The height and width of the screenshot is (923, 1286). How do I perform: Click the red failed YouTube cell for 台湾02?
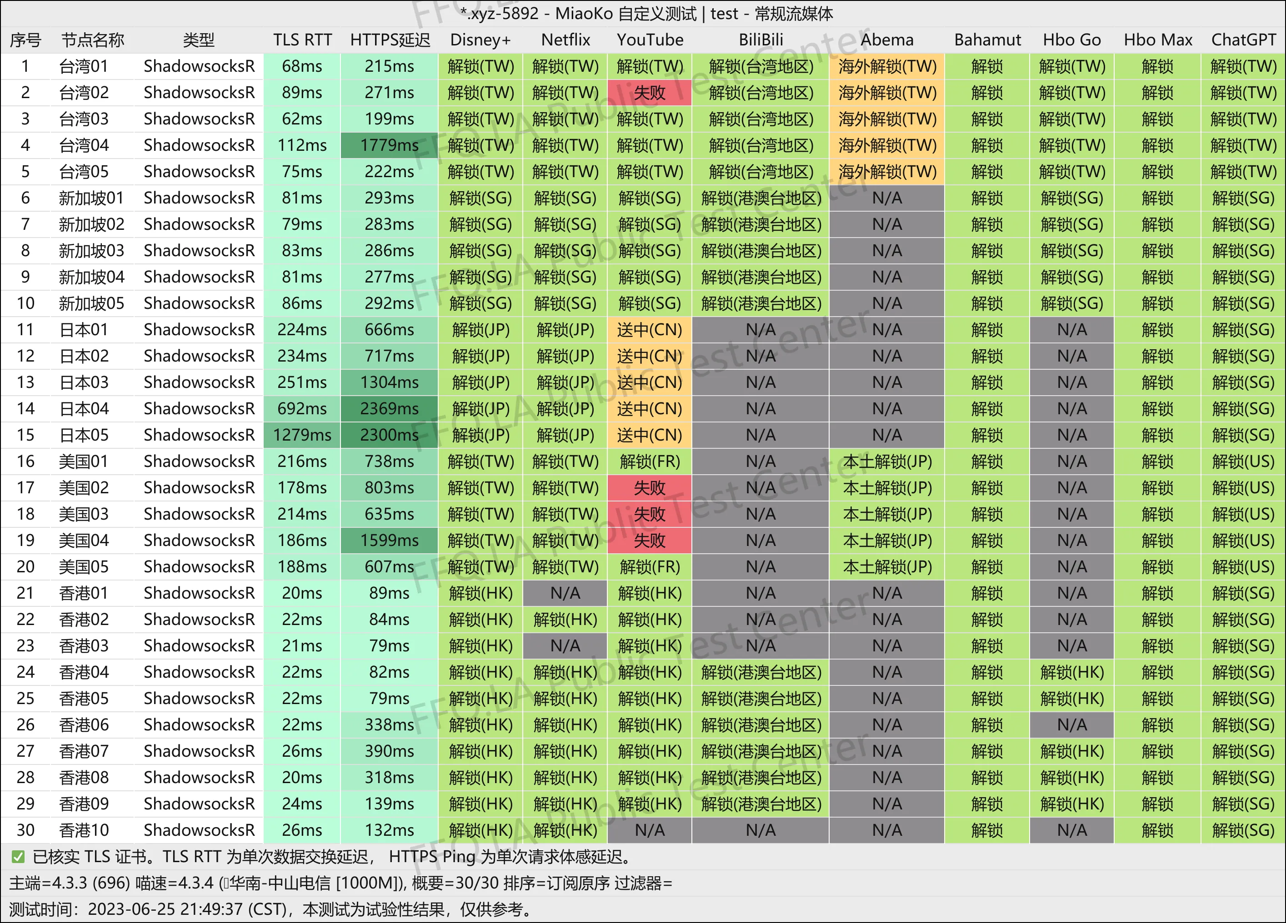click(x=650, y=93)
